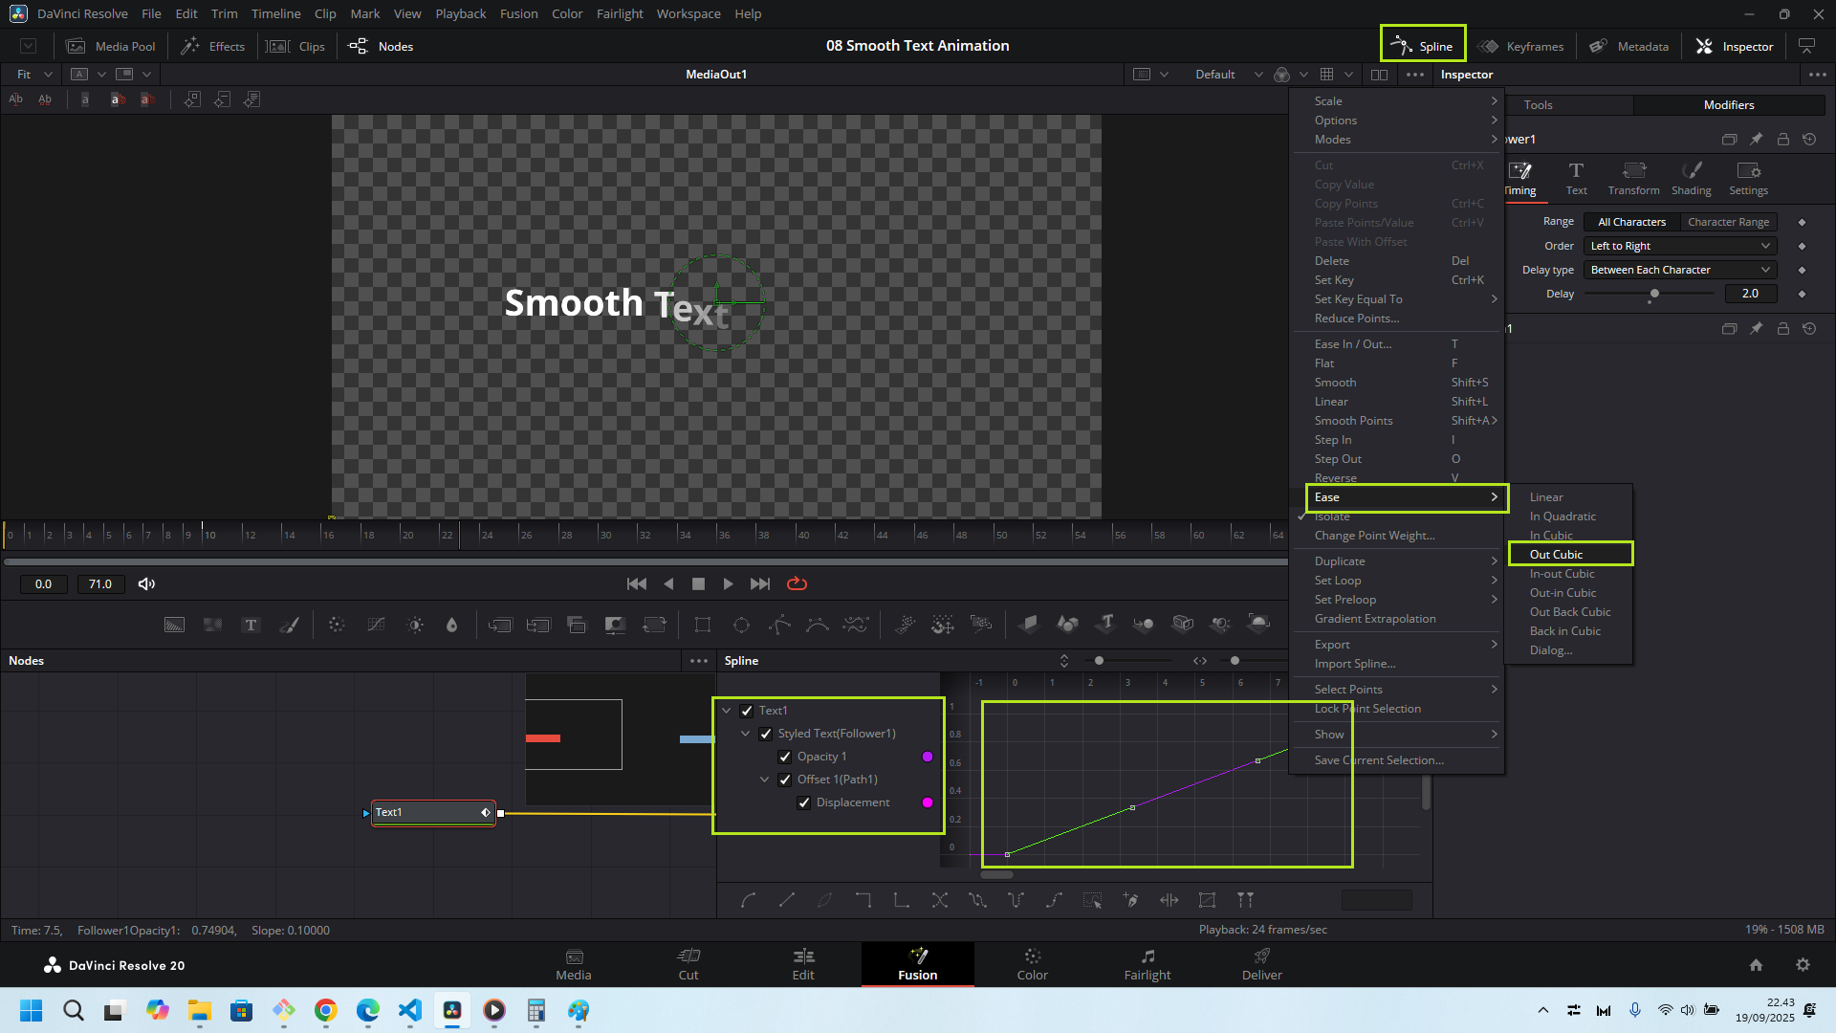Click the Text tool in Fusion toolbar

[251, 625]
